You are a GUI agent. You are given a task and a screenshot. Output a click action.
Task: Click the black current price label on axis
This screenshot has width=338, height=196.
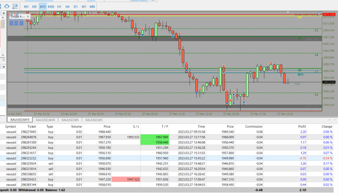coord(329,82)
